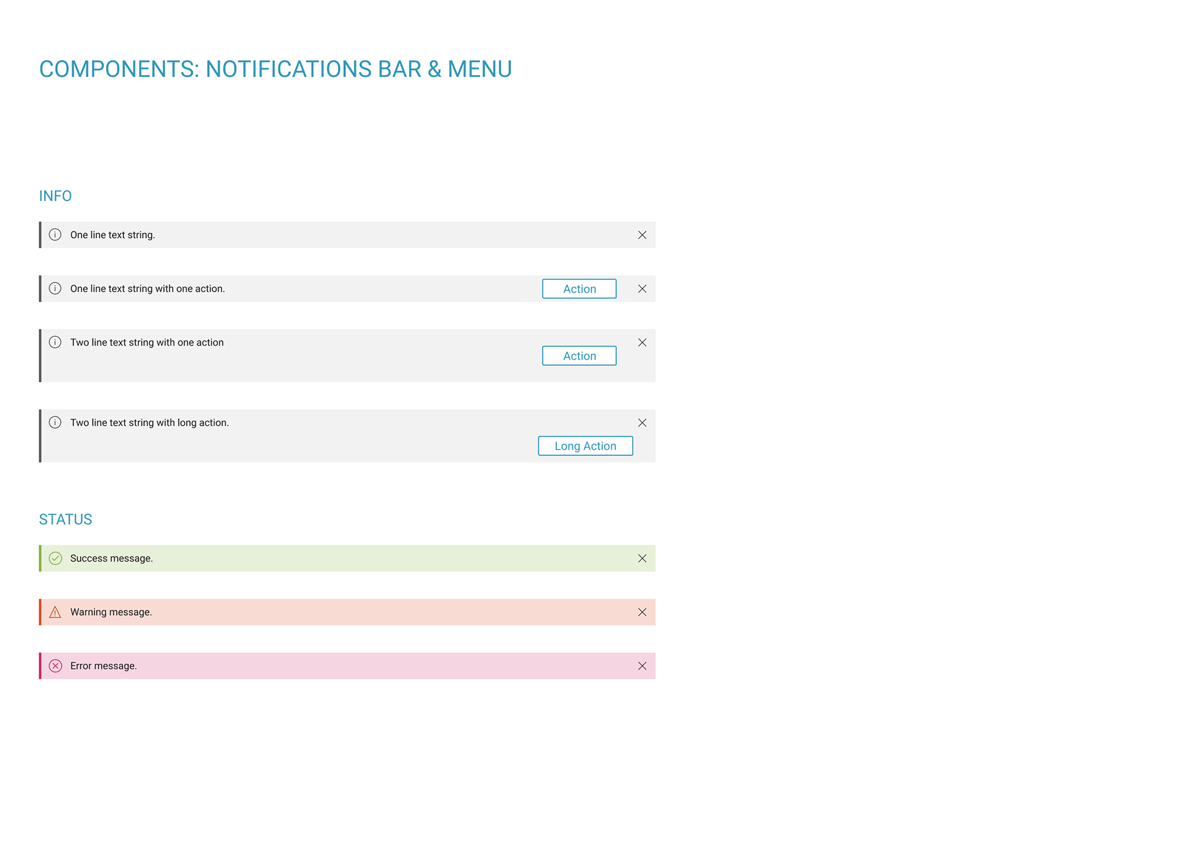Close the Error message bar
Viewport: 1192px width, 847px height.
pos(642,666)
